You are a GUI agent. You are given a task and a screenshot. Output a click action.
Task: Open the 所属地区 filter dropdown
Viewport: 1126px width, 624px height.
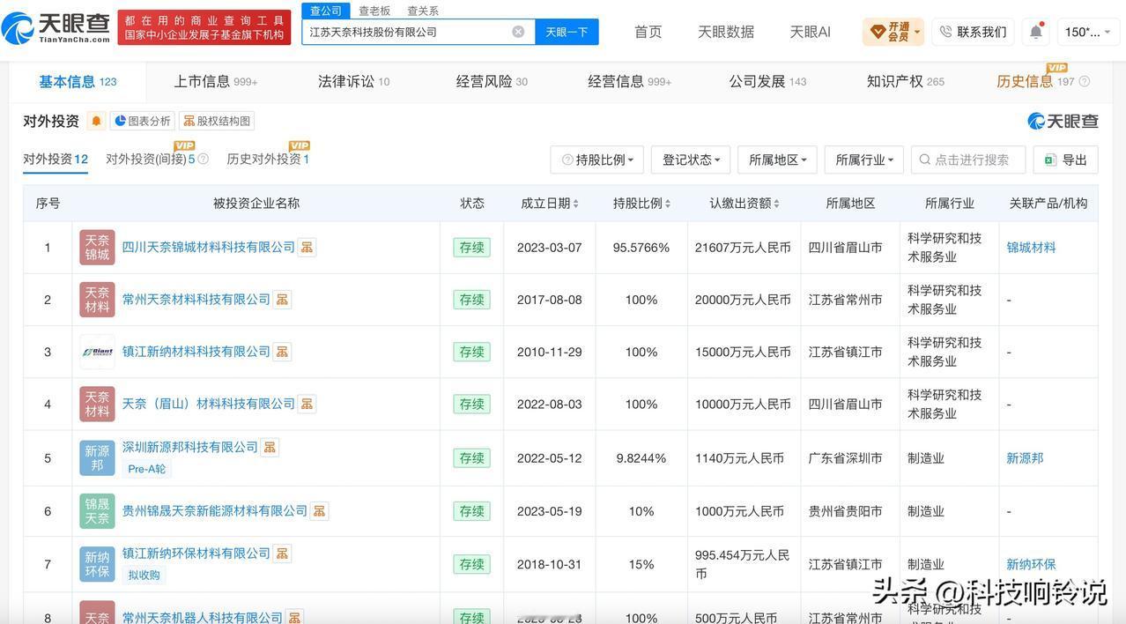click(x=777, y=160)
